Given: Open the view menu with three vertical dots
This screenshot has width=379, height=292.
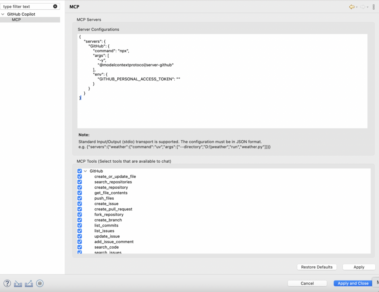Looking at the screenshot, I should pos(373,7).
